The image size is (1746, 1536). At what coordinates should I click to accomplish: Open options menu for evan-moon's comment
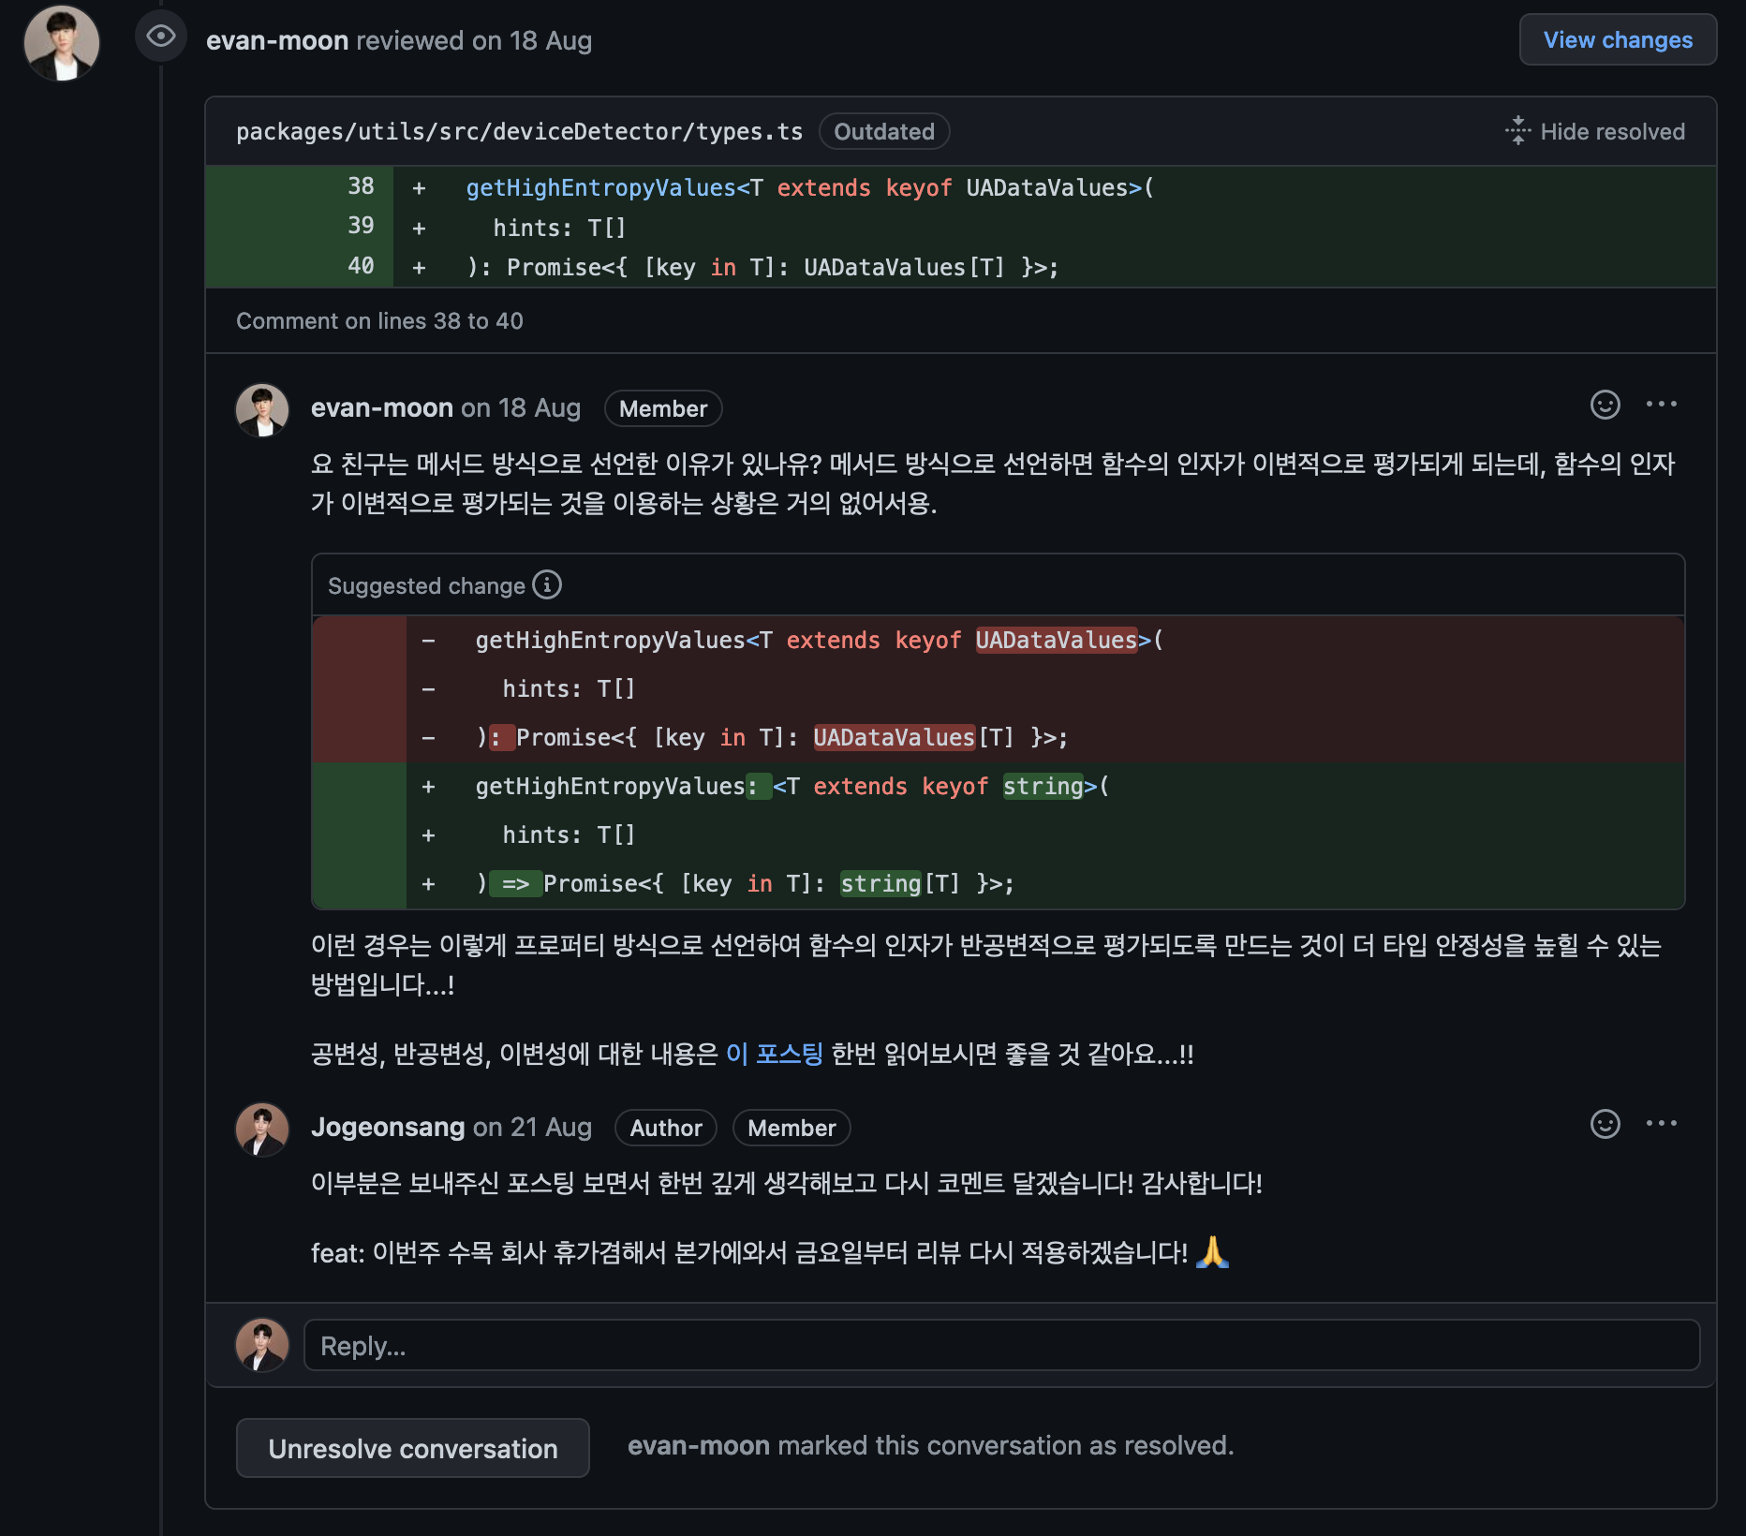click(x=1661, y=405)
